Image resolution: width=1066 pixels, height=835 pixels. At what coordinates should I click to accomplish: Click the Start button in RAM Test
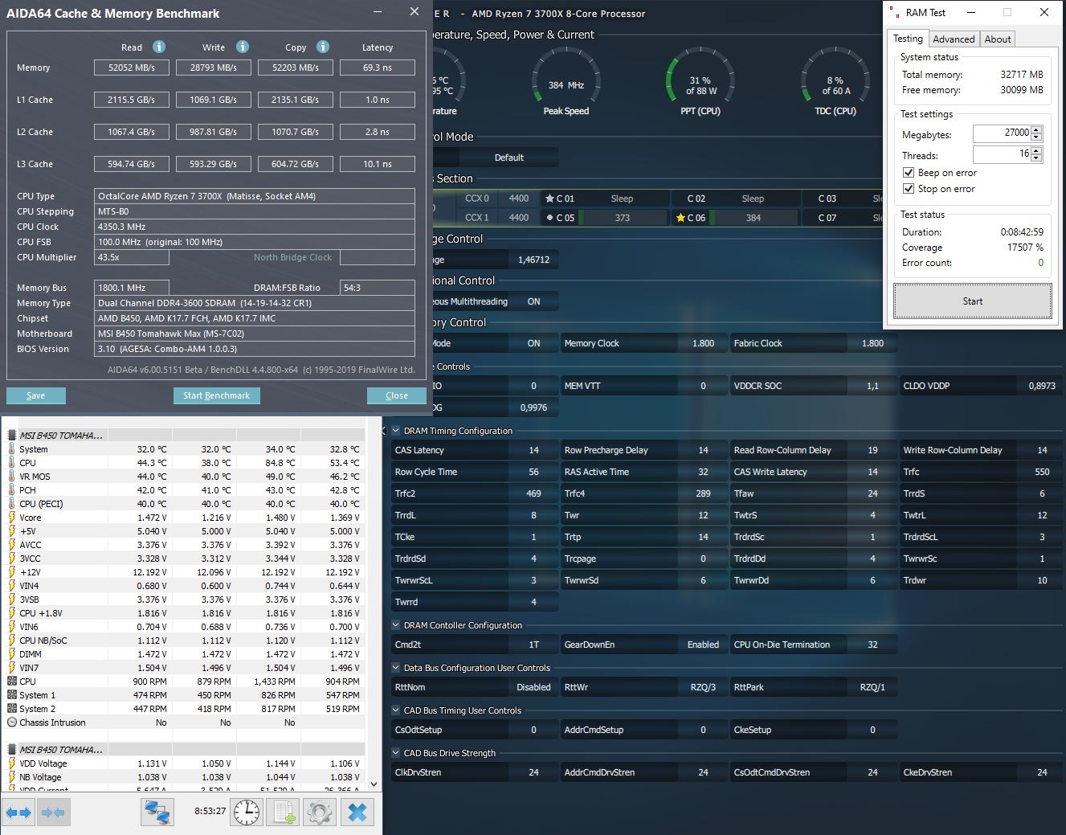972,301
